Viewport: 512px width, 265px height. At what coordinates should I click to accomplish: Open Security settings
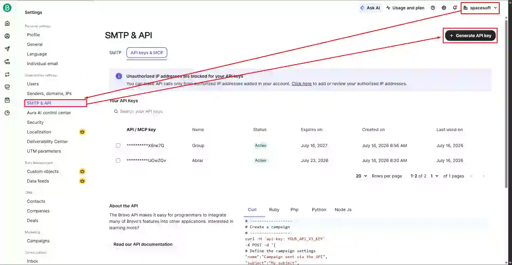tap(35, 122)
